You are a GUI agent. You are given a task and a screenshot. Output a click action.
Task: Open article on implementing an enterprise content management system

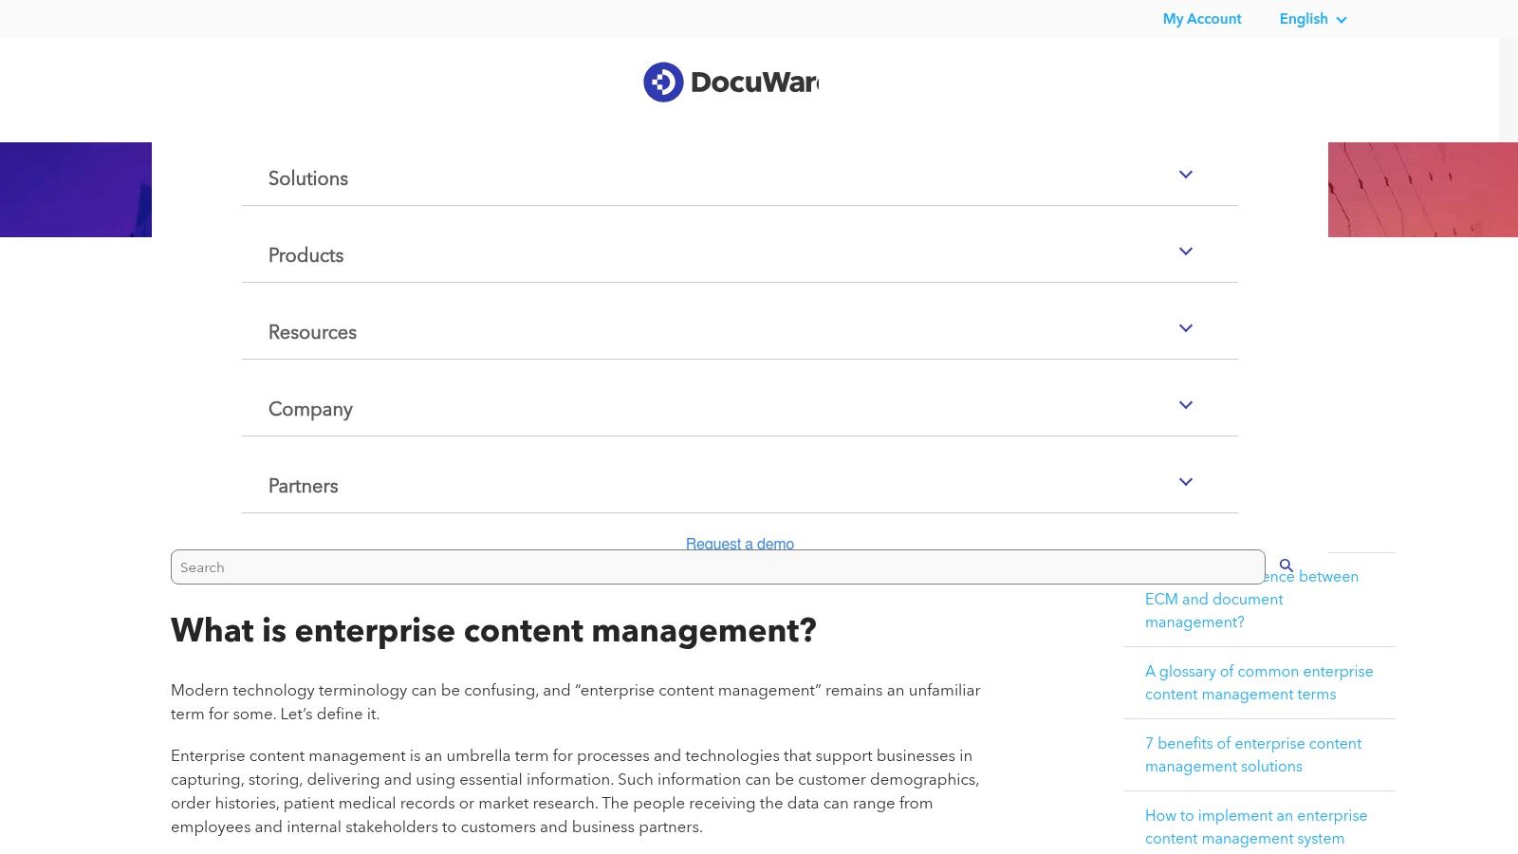[x=1256, y=826]
